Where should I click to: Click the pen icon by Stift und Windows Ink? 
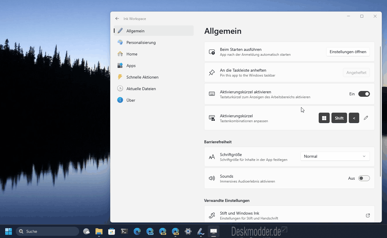point(212,215)
